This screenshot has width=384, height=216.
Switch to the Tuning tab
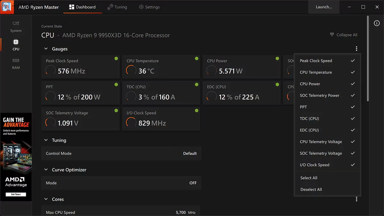[117, 7]
